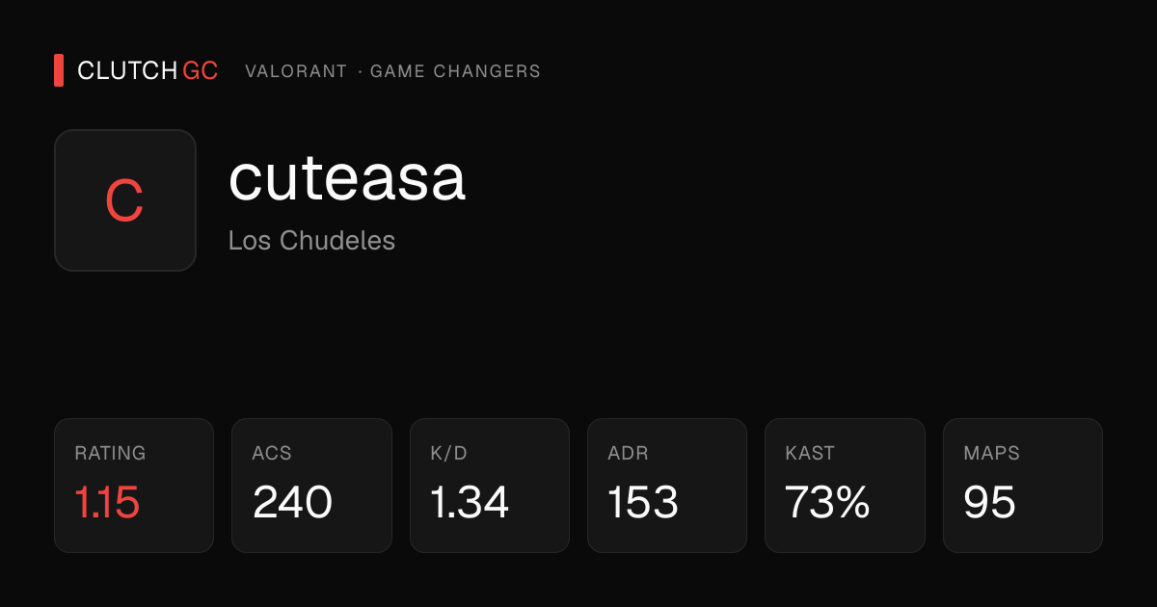Click the cuteasa player name
1157x607 pixels.
point(347,178)
